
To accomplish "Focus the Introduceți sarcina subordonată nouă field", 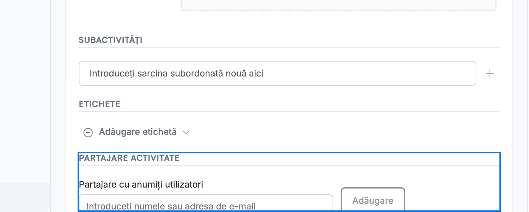I will click(277, 73).
